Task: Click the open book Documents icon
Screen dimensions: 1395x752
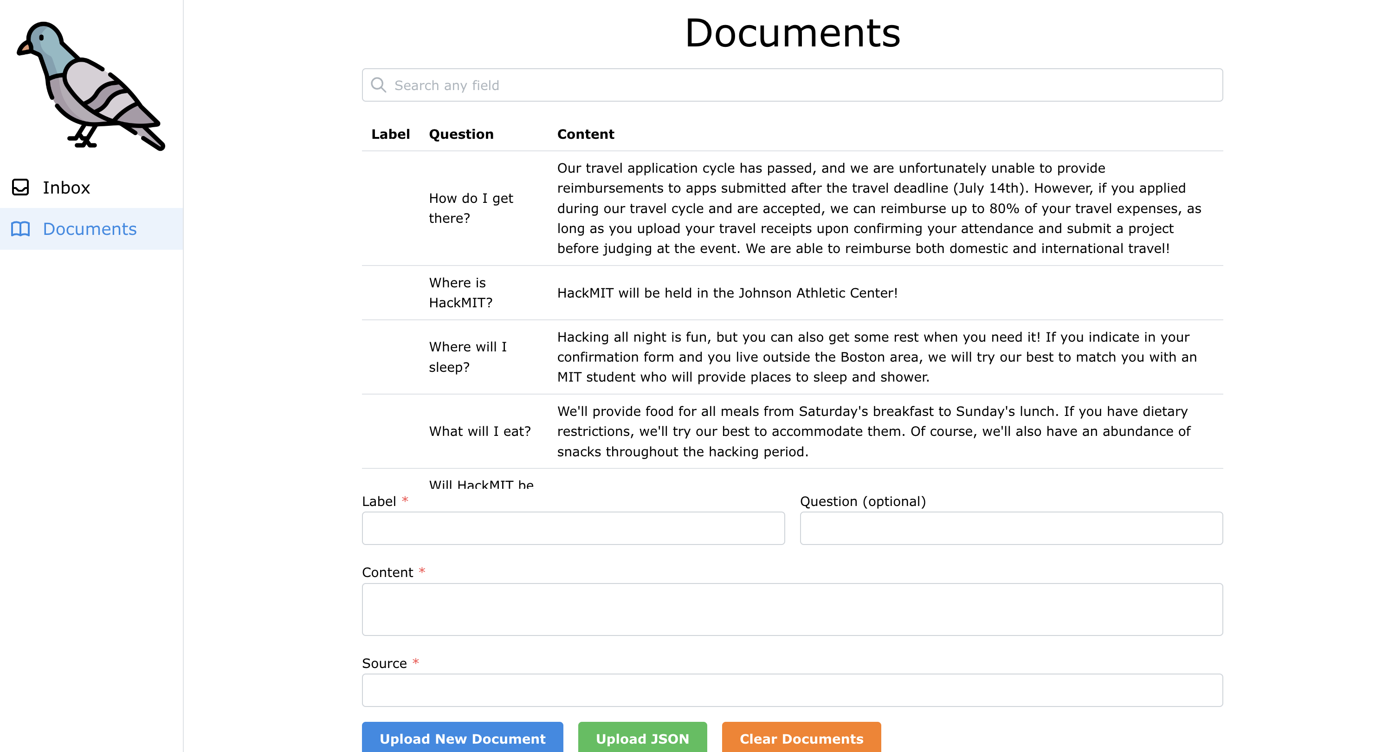Action: pyautogui.click(x=20, y=229)
